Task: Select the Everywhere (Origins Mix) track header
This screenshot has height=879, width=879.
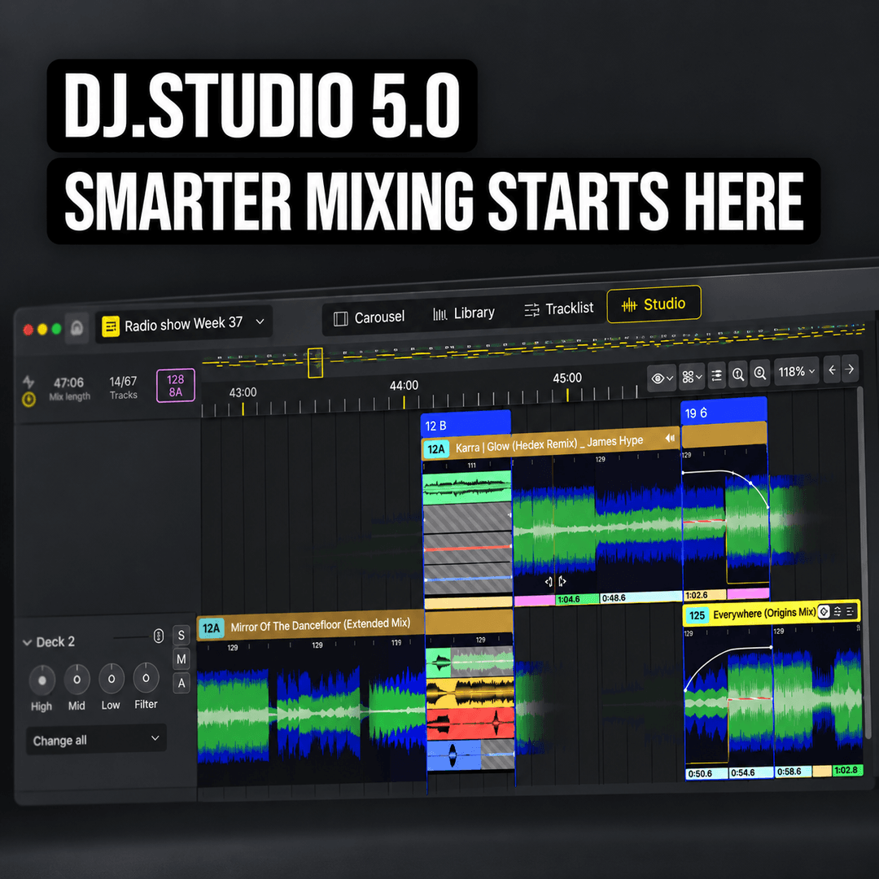Action: [771, 613]
